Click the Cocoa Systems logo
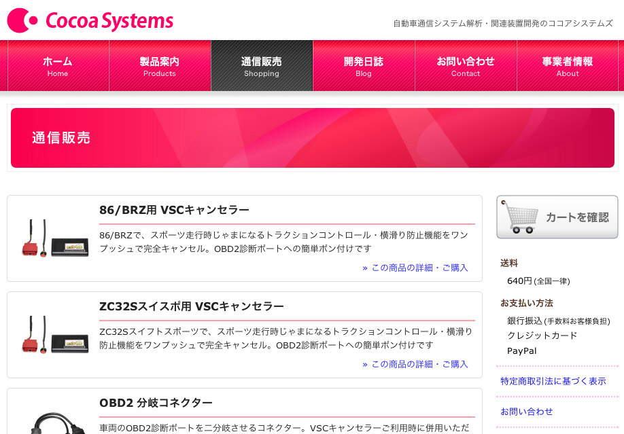 click(90, 20)
